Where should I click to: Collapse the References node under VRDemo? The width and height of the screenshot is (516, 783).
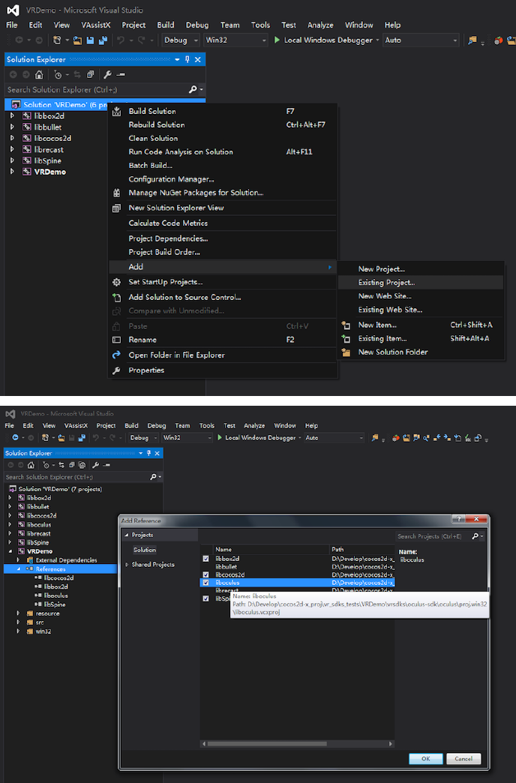[19, 568]
